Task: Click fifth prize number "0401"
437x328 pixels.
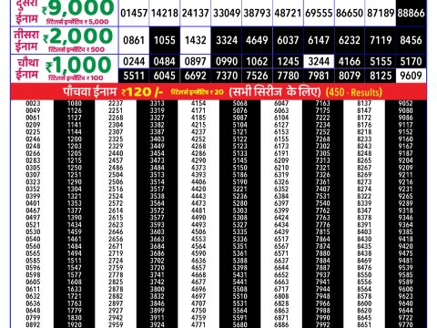Action: pyautogui.click(x=33, y=203)
